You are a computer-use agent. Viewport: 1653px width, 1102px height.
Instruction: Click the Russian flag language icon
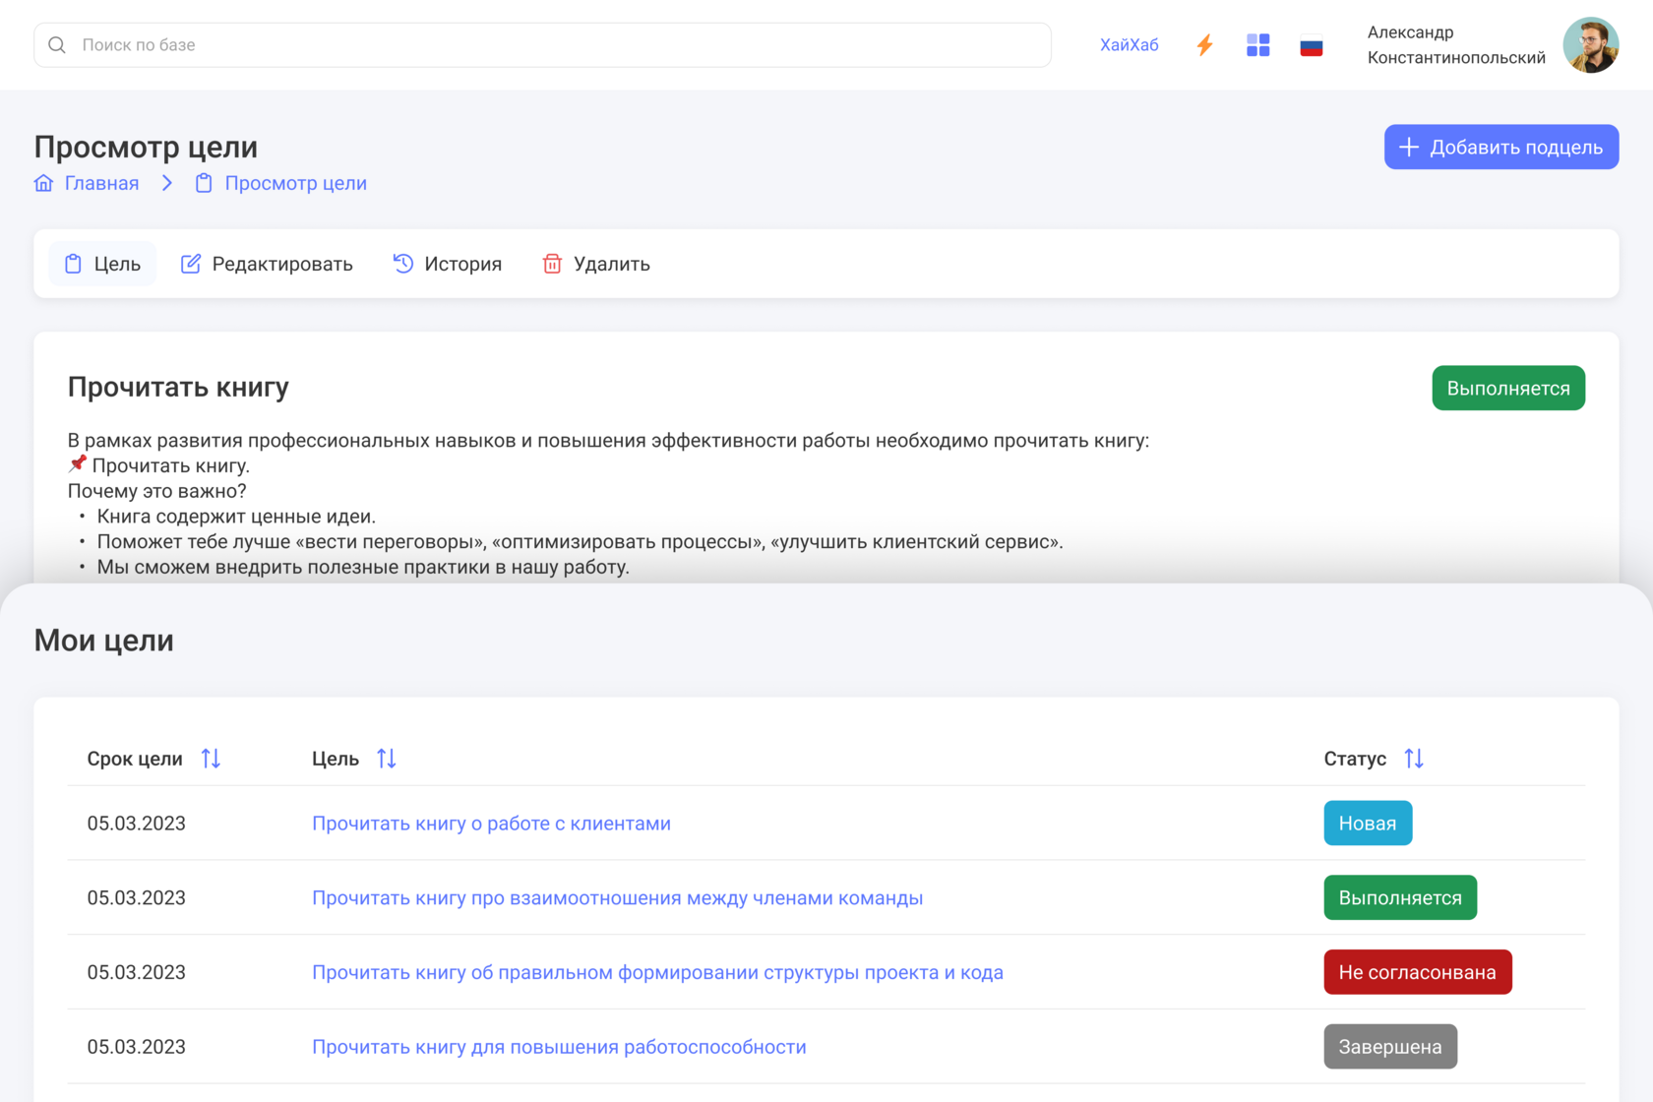1311,46
